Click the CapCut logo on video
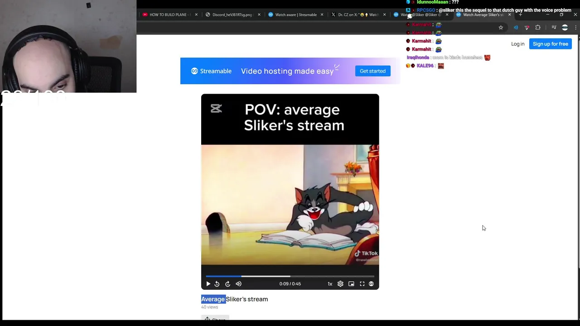580x326 pixels. coord(216,108)
